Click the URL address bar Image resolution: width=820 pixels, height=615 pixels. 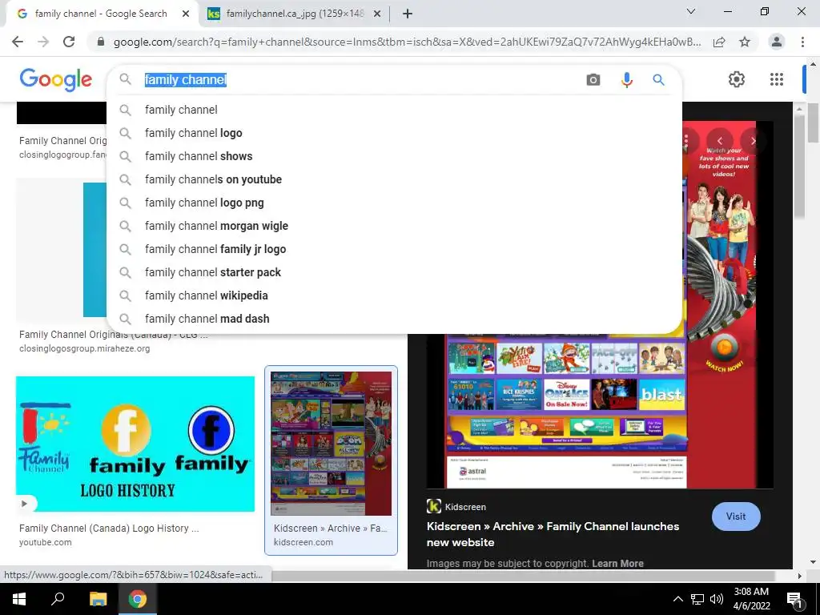407,42
